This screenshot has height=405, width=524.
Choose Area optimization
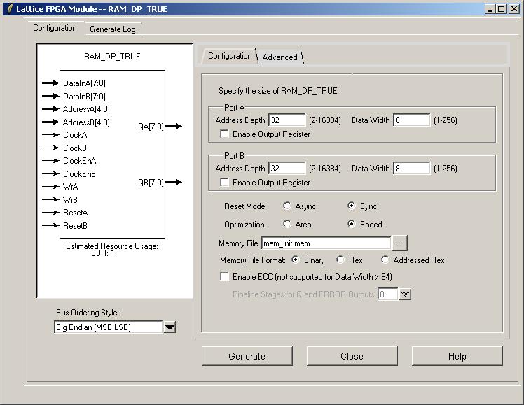(287, 224)
